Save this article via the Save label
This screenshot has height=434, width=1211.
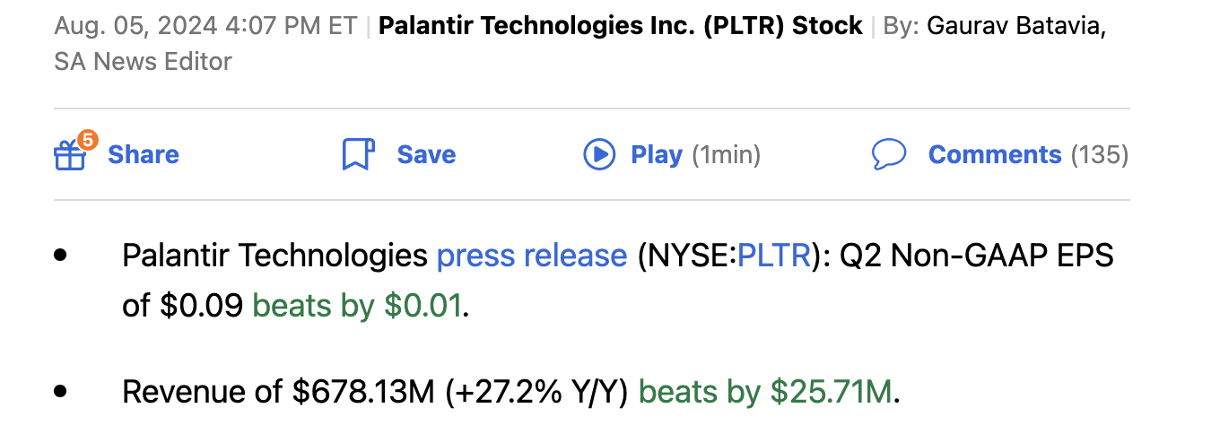426,155
